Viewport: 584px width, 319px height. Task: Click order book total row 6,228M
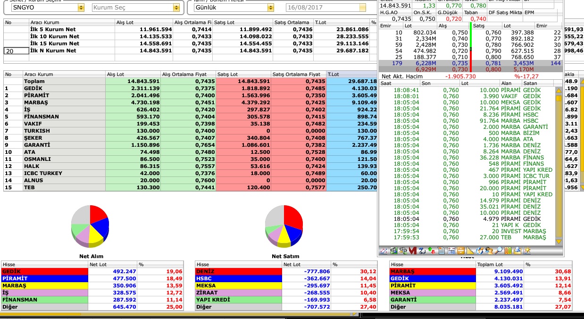471,63
